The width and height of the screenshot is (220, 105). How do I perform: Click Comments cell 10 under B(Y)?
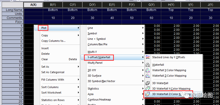pos(53,18)
